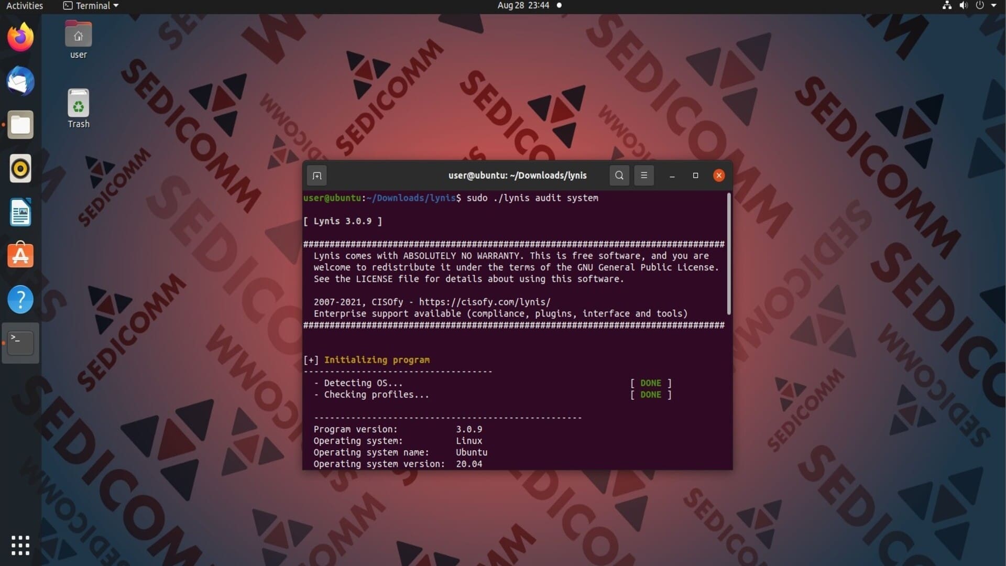This screenshot has width=1006, height=566.
Task: Open the Files manager in the dock
Action: 20,125
